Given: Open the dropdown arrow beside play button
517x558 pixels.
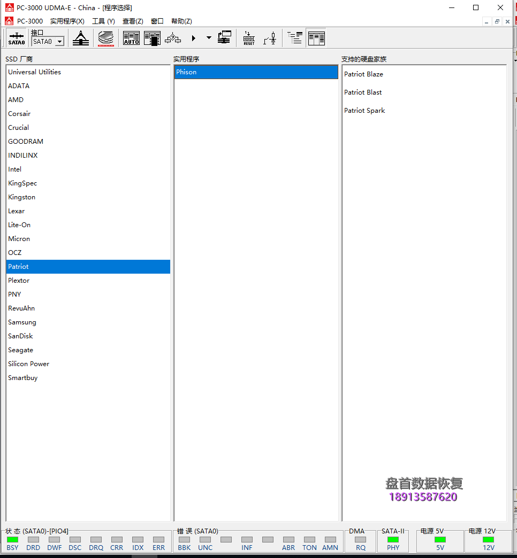Looking at the screenshot, I should tap(209, 38).
